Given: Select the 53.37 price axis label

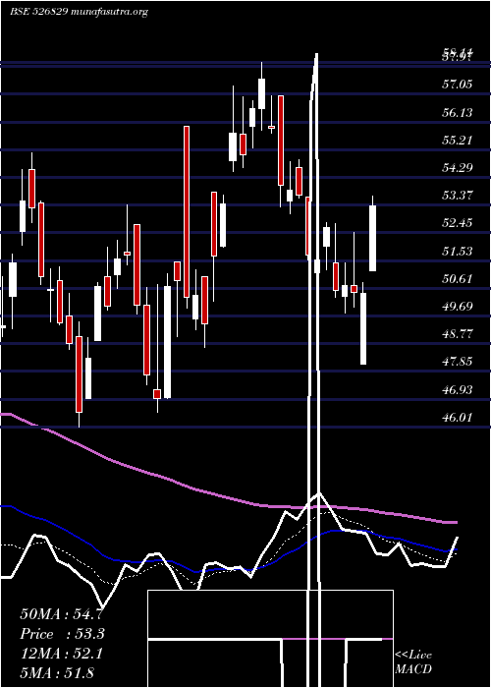Looking at the screenshot, I should 458,196.
